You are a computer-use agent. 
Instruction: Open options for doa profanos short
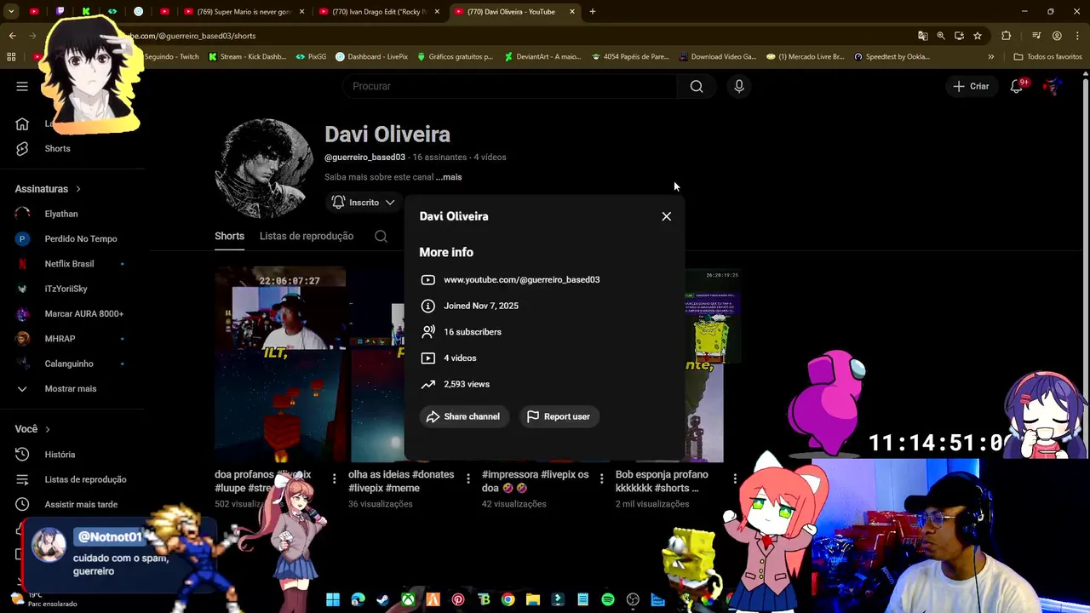pos(334,478)
